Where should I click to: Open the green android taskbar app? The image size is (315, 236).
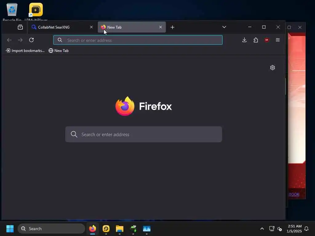click(133, 229)
